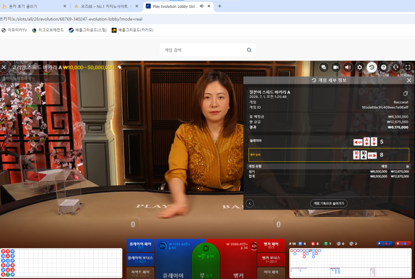This screenshot has height=279, width=415.
Task: Toggle the Player prediction road probe
Action: click(x=385, y=244)
